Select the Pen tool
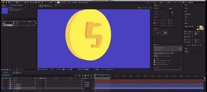 pos(25,2)
